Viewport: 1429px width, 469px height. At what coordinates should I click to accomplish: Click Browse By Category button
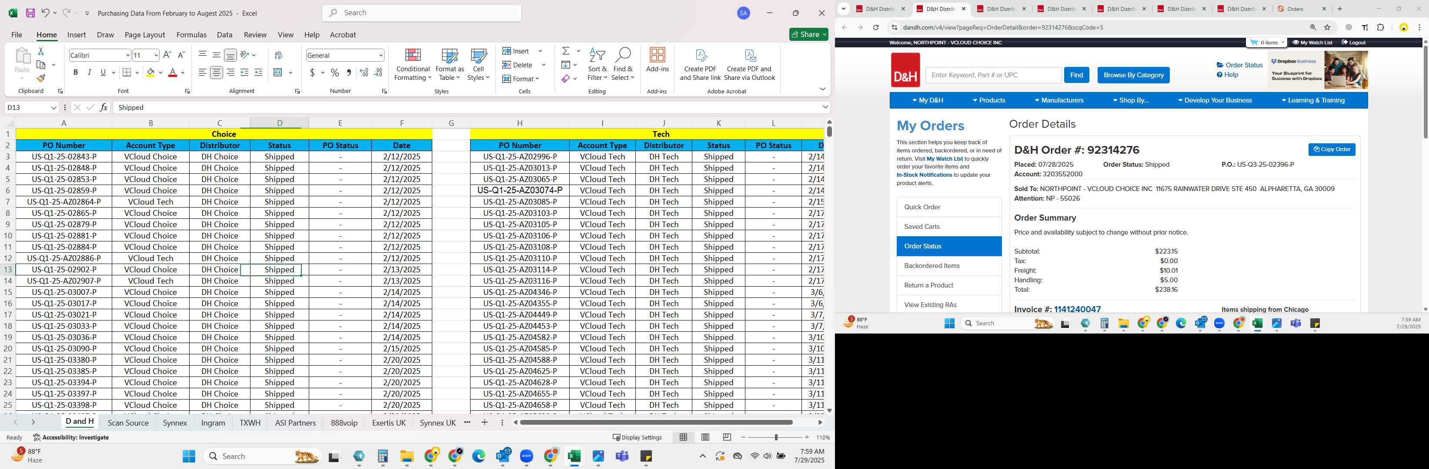tap(1133, 75)
